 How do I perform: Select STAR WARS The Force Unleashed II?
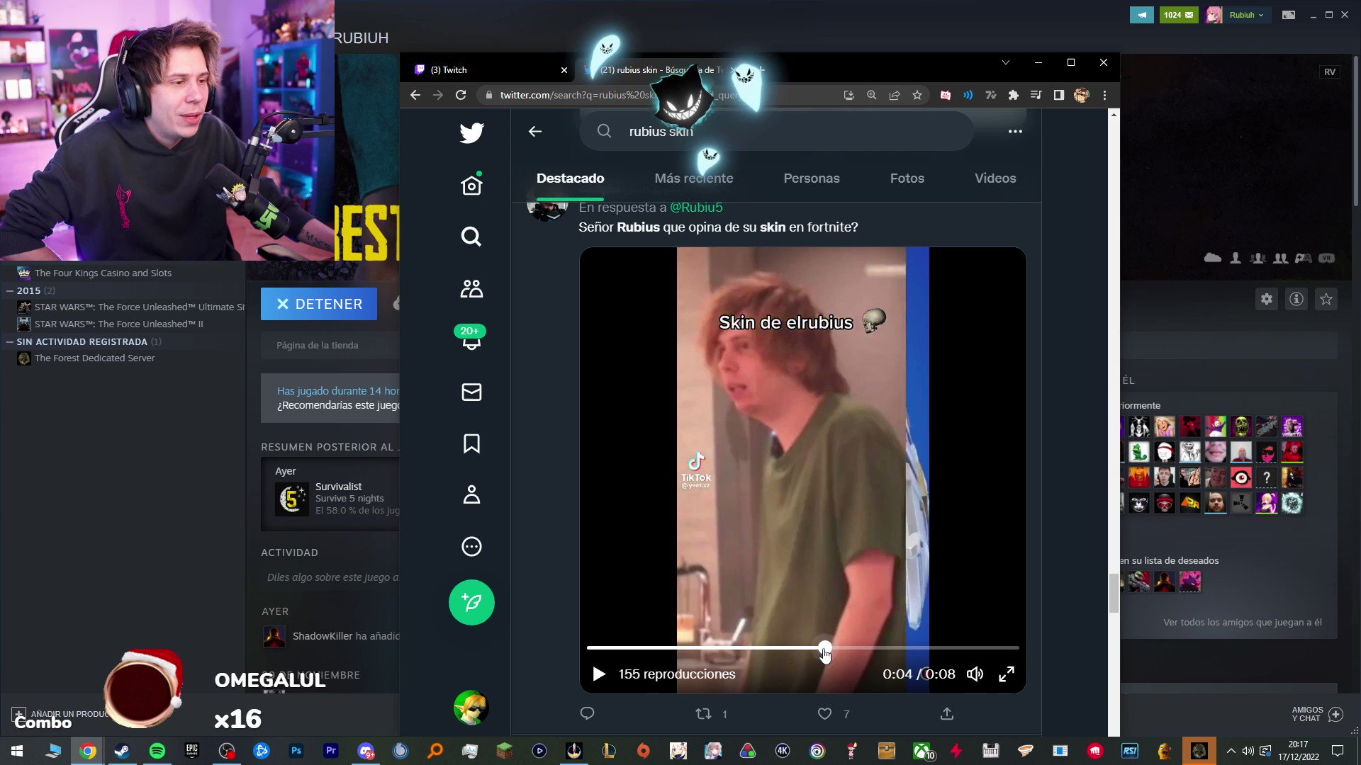coord(118,324)
